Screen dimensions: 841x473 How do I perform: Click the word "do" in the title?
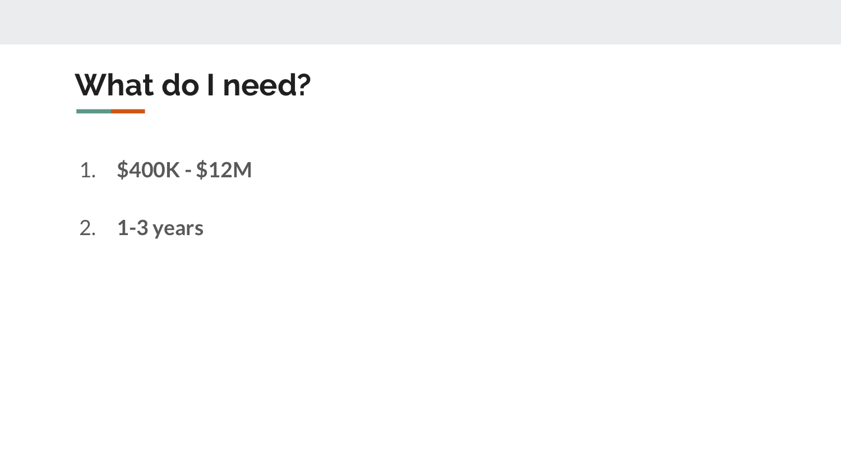click(x=181, y=85)
